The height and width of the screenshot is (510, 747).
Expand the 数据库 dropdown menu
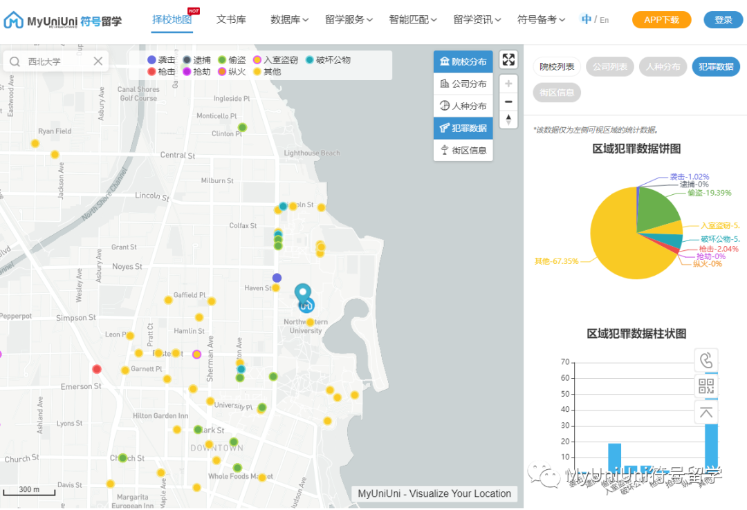(x=289, y=20)
